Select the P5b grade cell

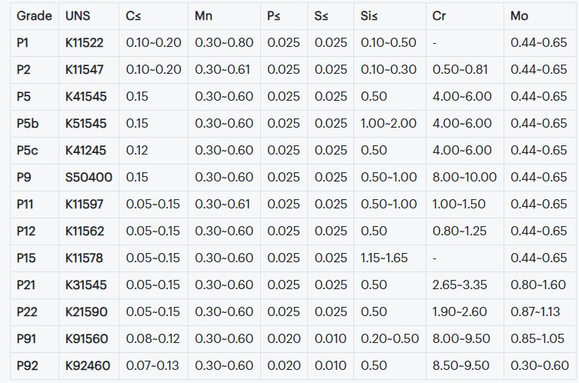27,124
